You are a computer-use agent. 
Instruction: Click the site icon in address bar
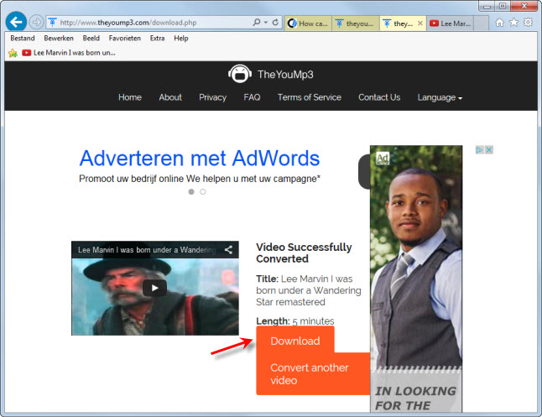52,23
